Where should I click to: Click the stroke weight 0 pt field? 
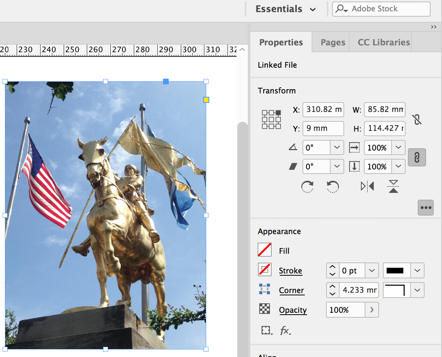352,271
